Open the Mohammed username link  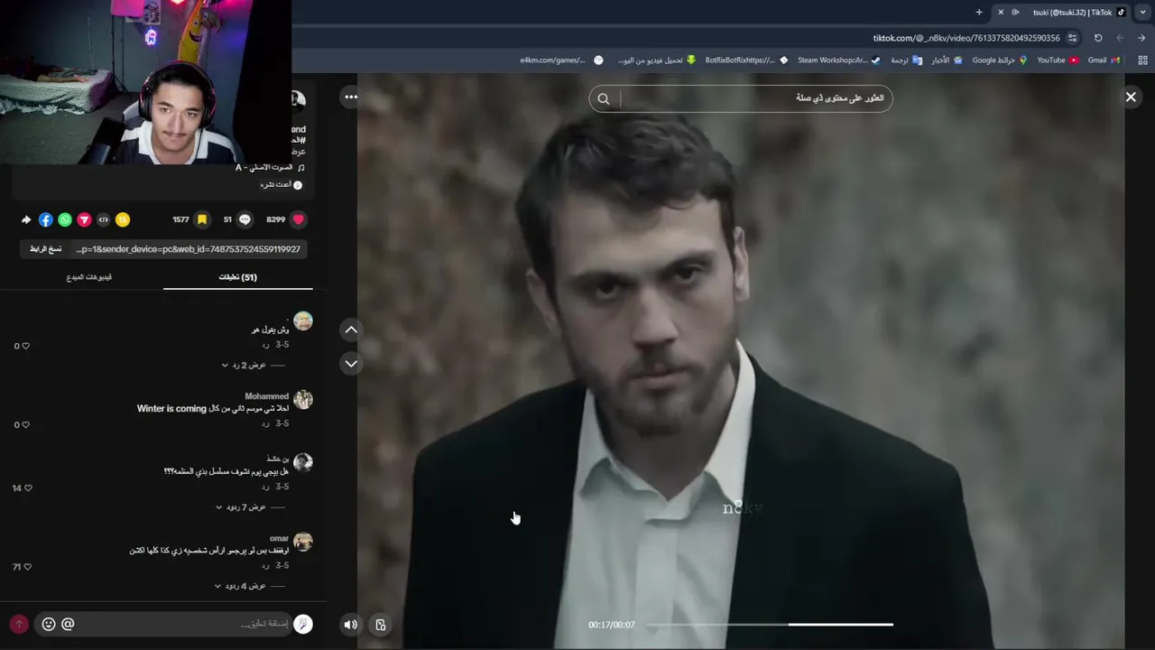click(x=267, y=396)
